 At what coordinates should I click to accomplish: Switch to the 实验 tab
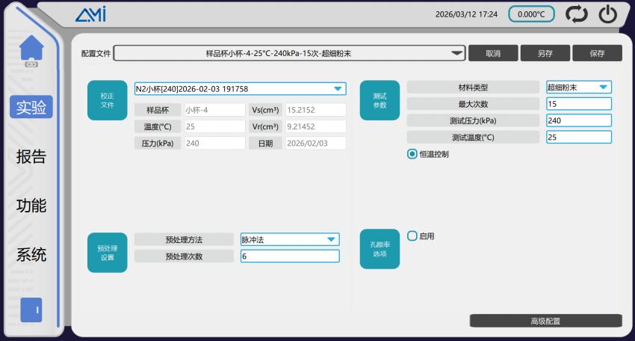[x=31, y=107]
